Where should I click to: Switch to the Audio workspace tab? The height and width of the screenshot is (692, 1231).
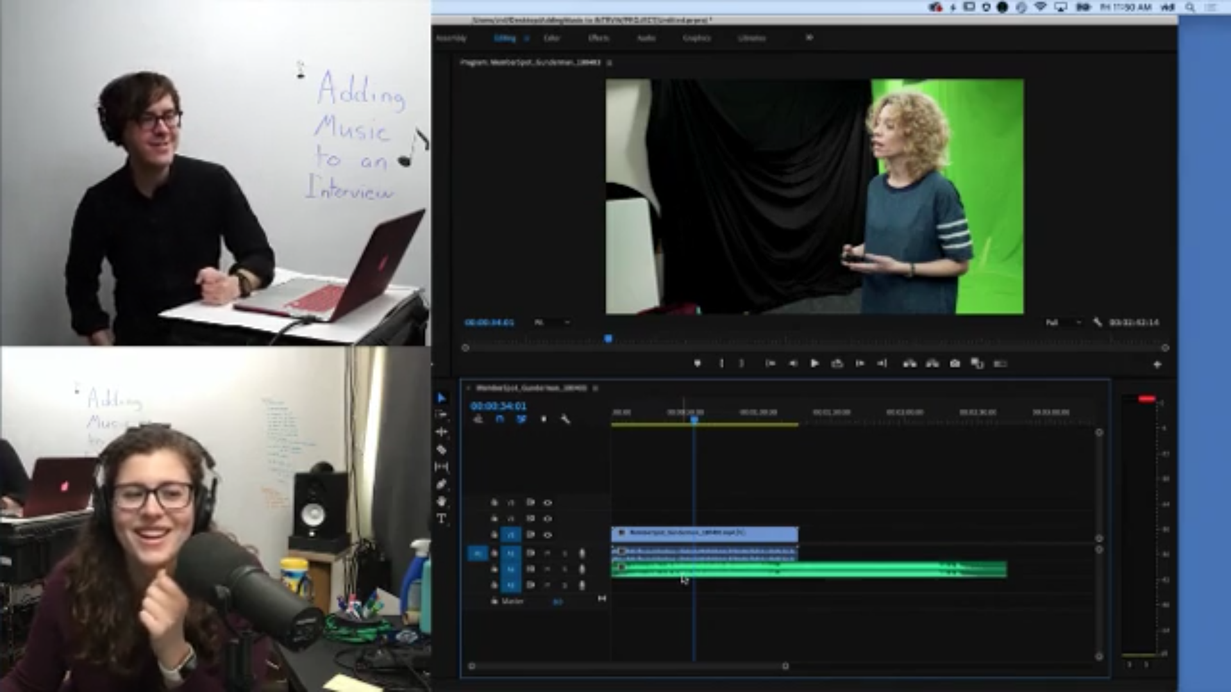point(646,38)
